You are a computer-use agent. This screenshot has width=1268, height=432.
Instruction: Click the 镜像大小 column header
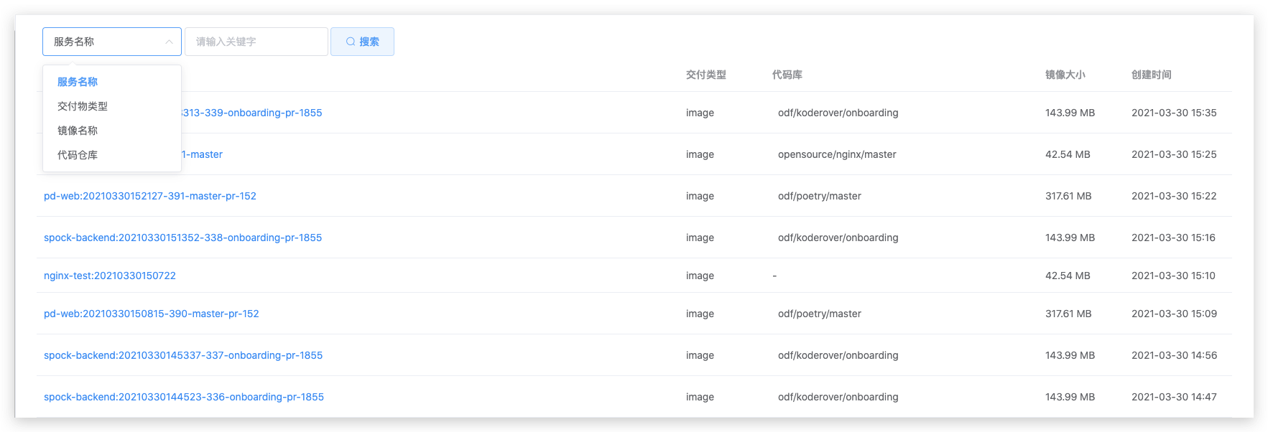coord(1065,75)
